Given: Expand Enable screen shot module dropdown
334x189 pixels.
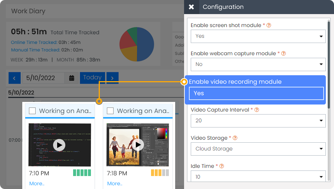Looking at the screenshot, I should click(258, 36).
